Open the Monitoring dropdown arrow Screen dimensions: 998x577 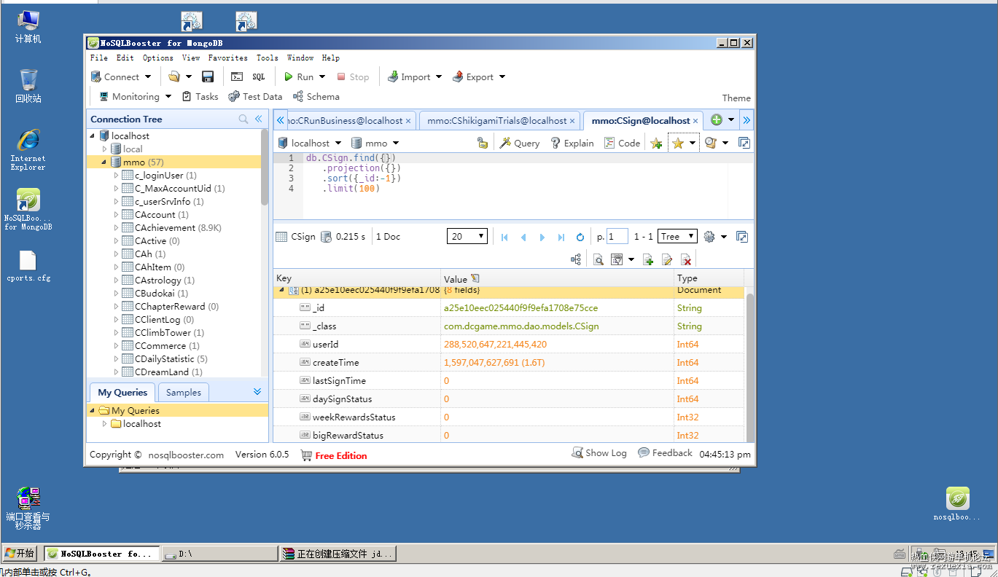click(x=168, y=96)
